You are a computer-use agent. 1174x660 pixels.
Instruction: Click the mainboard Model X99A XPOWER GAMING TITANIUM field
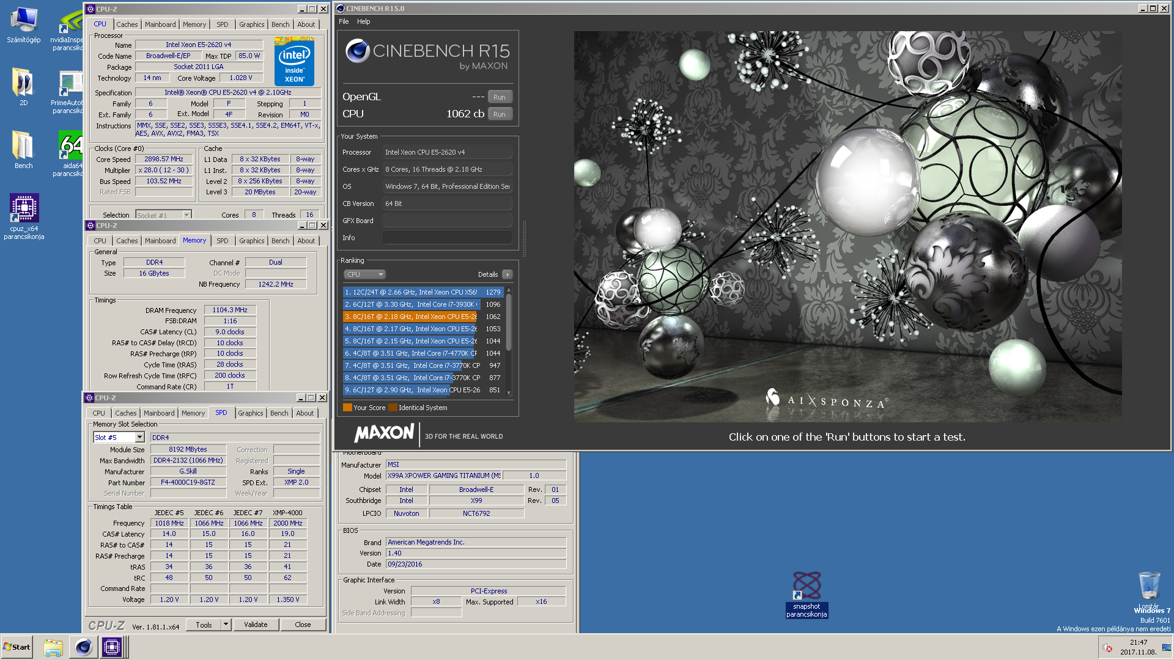coord(443,475)
